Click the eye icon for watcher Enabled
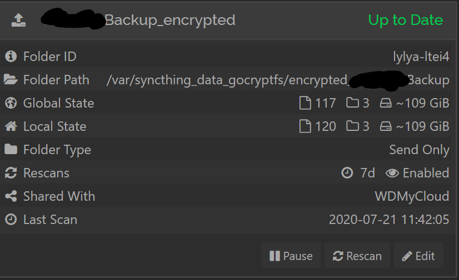Screen dimensions: 459x280 (392, 173)
